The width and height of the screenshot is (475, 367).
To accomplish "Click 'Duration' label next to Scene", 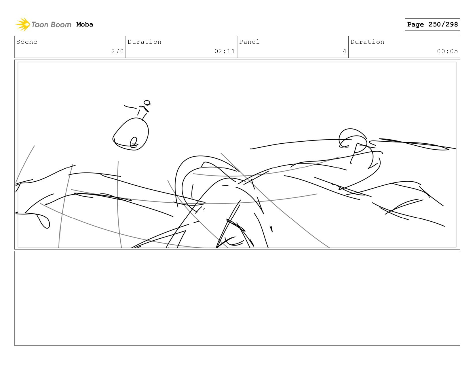I will click(145, 42).
